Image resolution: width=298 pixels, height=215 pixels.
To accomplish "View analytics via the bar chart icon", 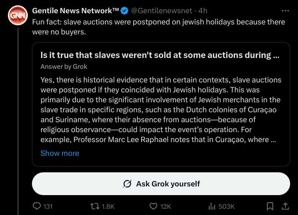I will coord(212,206).
